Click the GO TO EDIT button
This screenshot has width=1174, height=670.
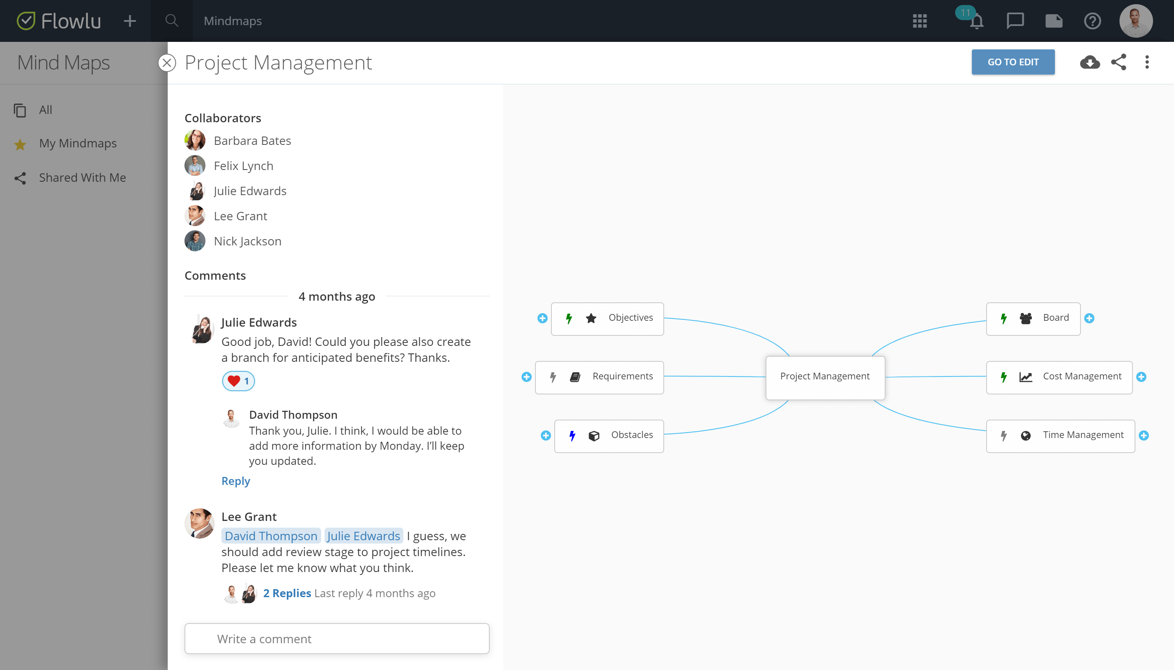(x=1013, y=62)
